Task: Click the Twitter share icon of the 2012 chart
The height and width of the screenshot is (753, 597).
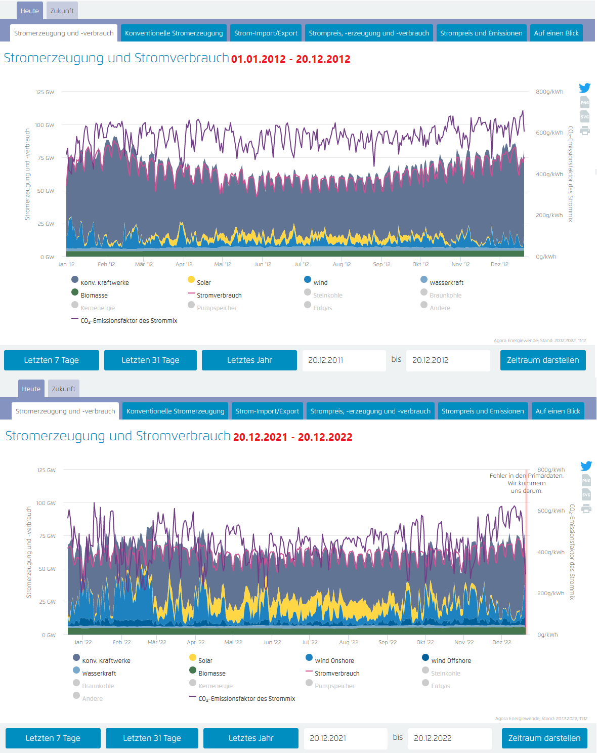Action: click(x=585, y=88)
